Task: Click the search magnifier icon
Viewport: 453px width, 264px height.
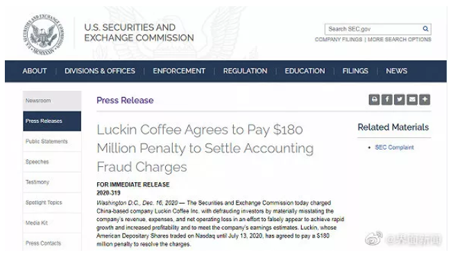Action: click(425, 29)
